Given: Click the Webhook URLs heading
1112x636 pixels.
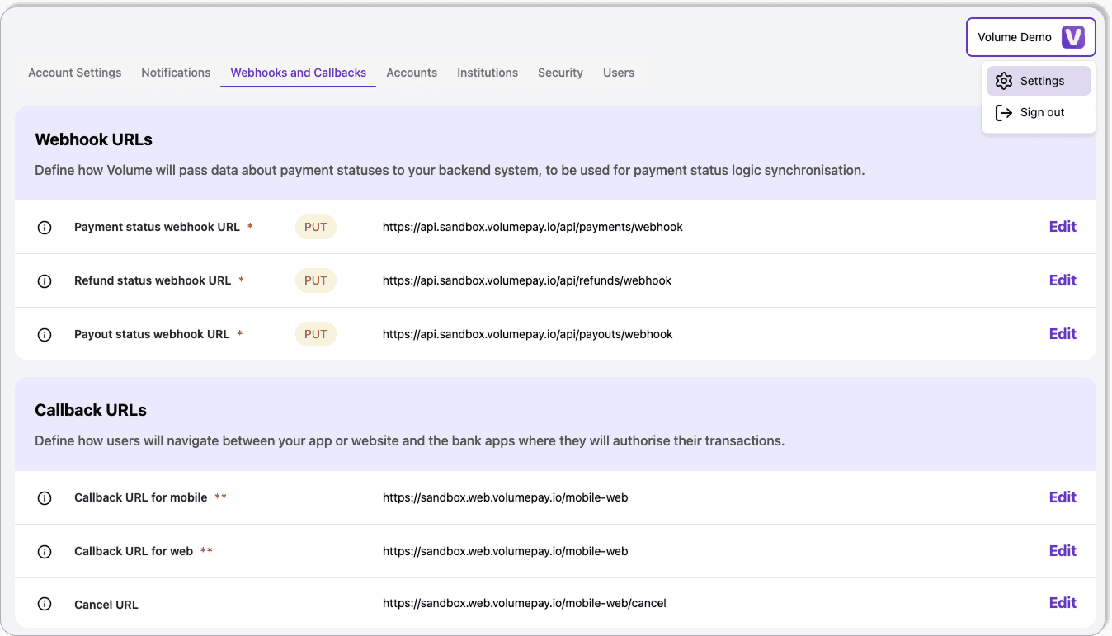Looking at the screenshot, I should click(94, 139).
